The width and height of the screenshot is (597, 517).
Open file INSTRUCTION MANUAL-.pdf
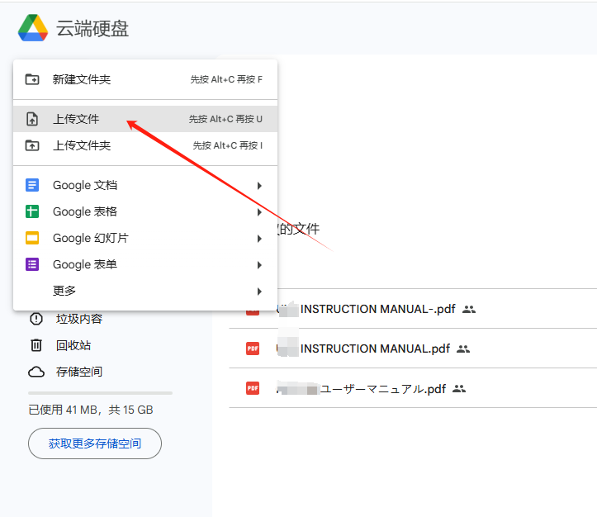(x=377, y=309)
